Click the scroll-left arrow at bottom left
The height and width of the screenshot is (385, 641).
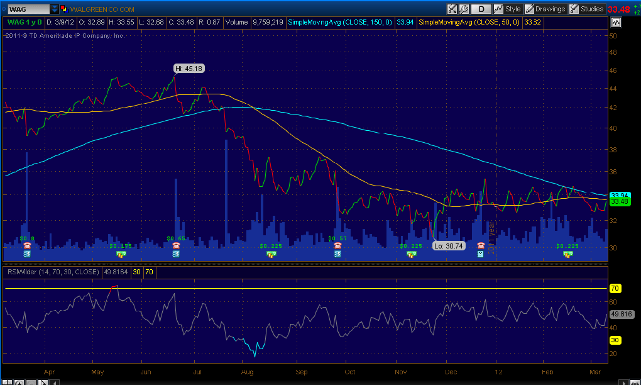coord(55,382)
